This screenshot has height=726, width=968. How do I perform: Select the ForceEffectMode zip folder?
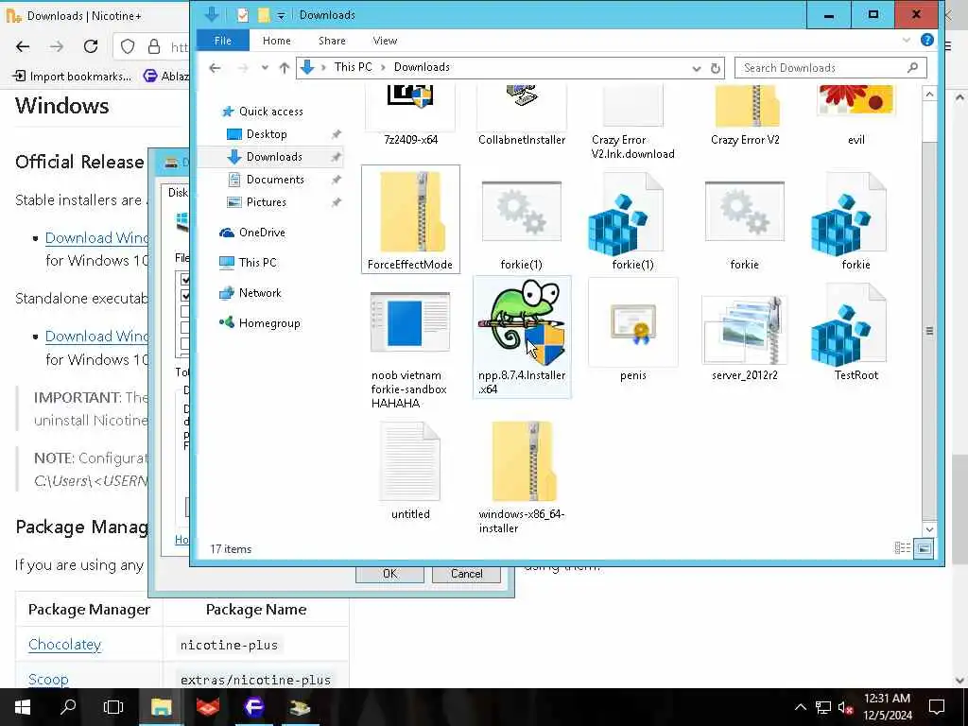click(x=410, y=219)
